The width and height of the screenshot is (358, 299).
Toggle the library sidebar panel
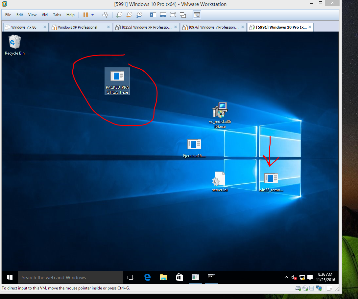(x=153, y=15)
